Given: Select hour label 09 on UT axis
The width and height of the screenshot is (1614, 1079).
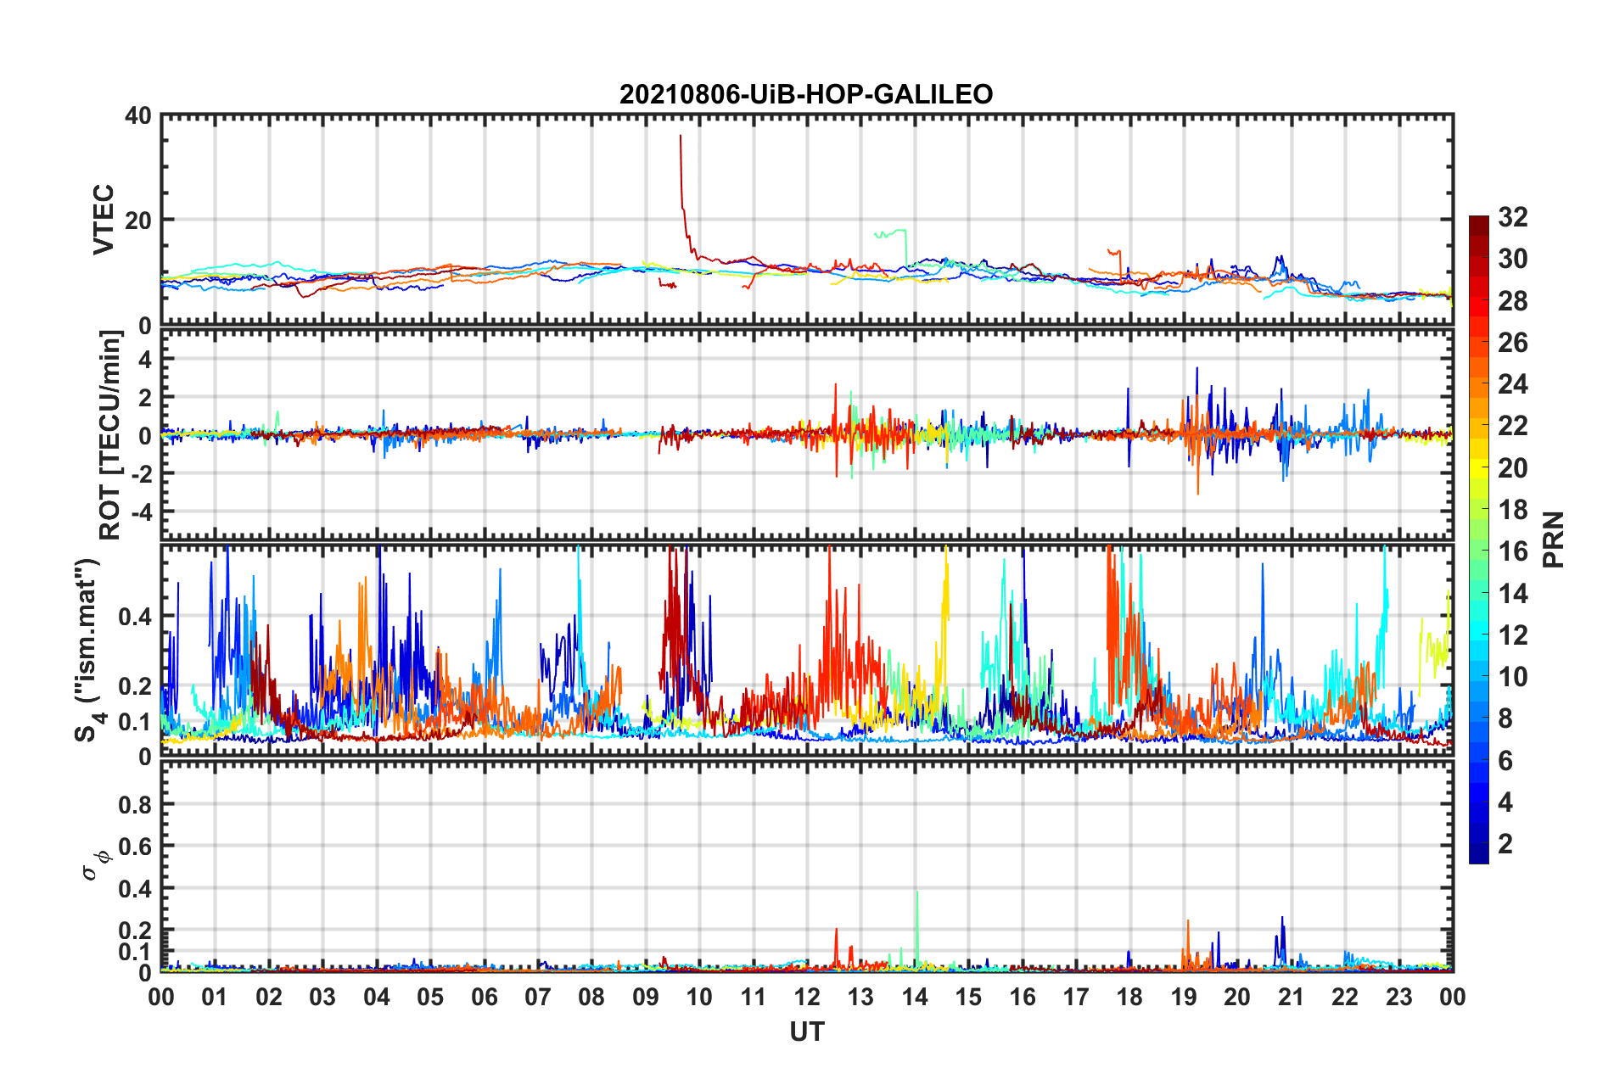Looking at the screenshot, I should 646,997.
